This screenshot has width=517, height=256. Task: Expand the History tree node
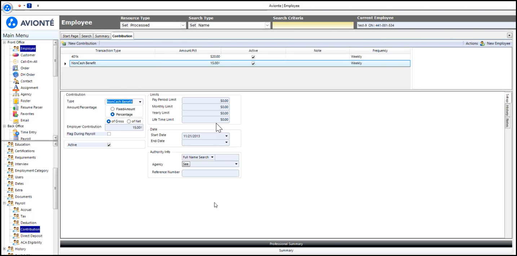(4, 249)
